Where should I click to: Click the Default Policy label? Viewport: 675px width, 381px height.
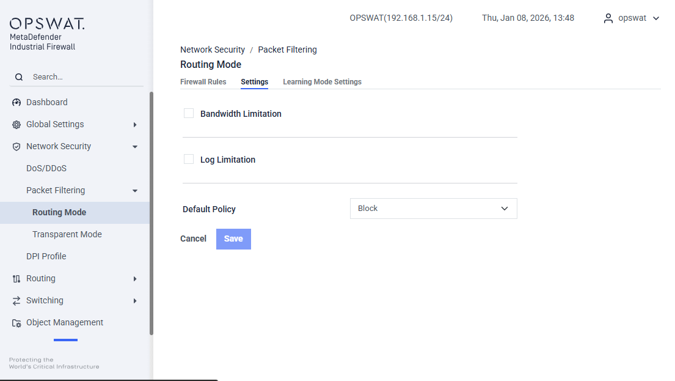209,210
